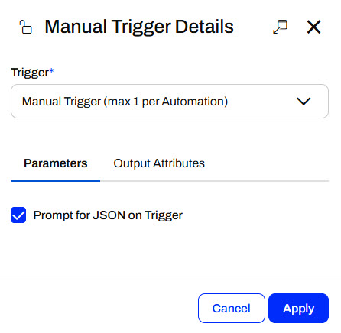This screenshot has width=341, height=333.
Task: Click the blue required asterisk next to Trigger
Action: click(x=51, y=70)
